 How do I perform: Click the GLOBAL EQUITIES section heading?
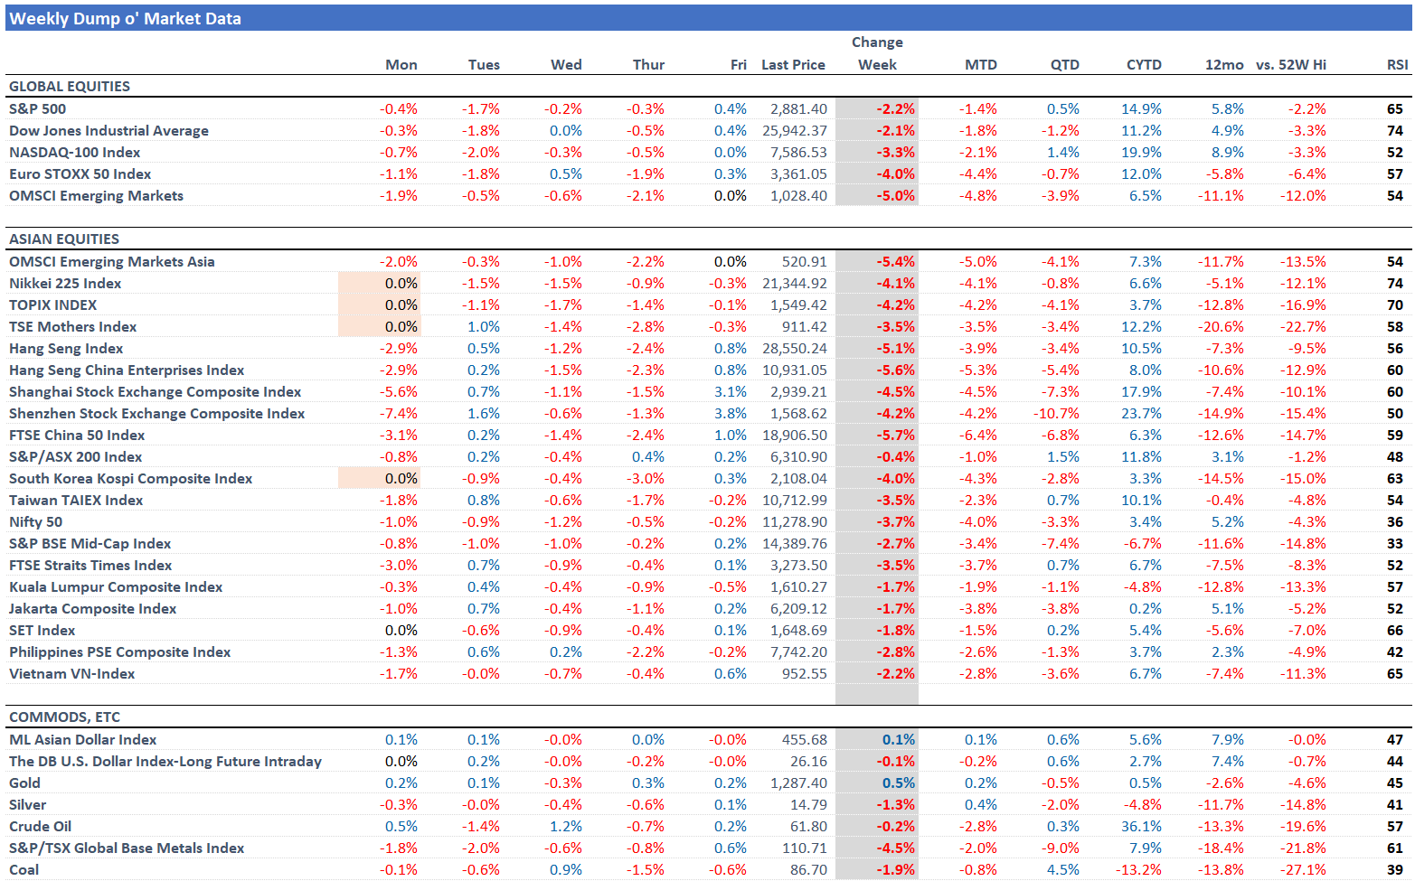click(x=70, y=87)
